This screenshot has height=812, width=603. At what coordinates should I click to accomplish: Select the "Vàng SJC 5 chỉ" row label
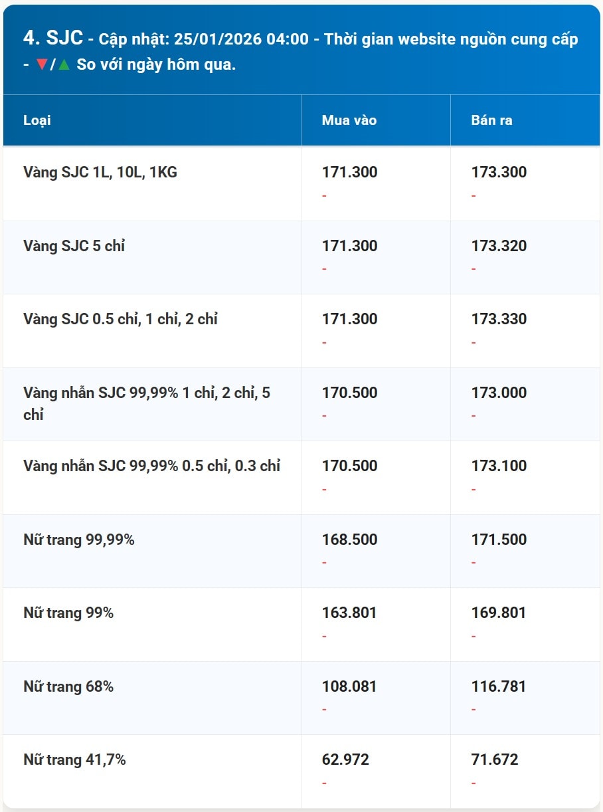(74, 246)
